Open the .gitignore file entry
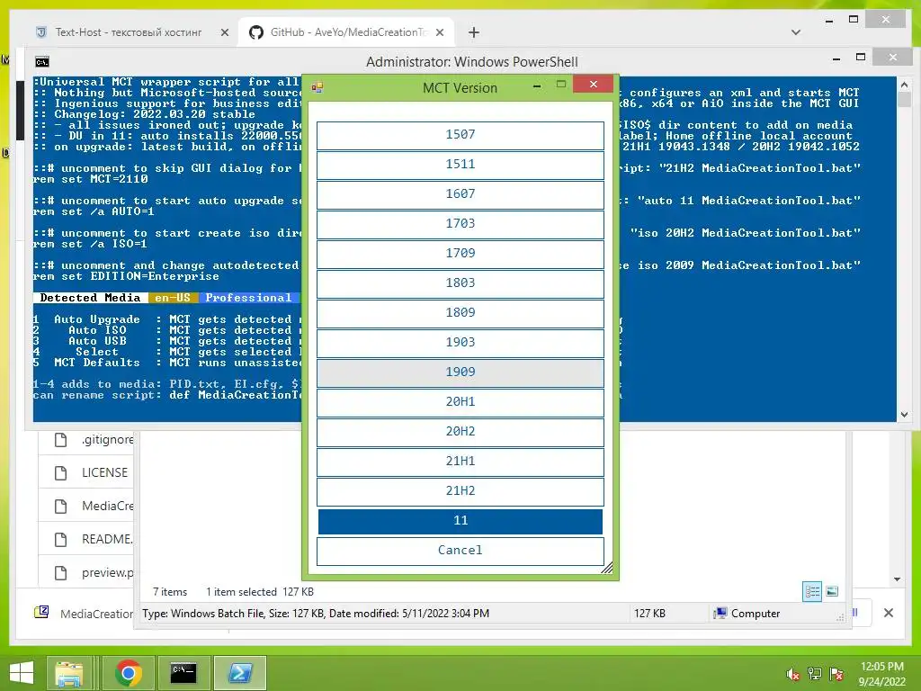921x691 pixels. (108, 439)
